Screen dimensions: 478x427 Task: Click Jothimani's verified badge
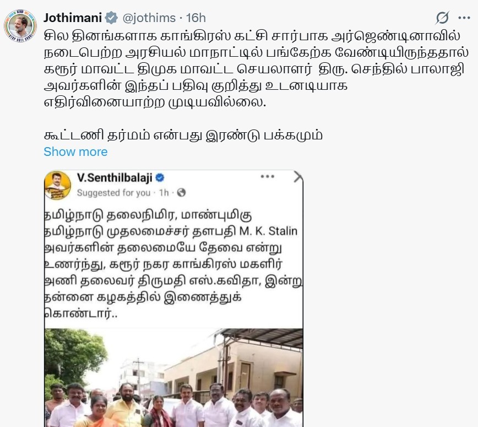(111, 18)
